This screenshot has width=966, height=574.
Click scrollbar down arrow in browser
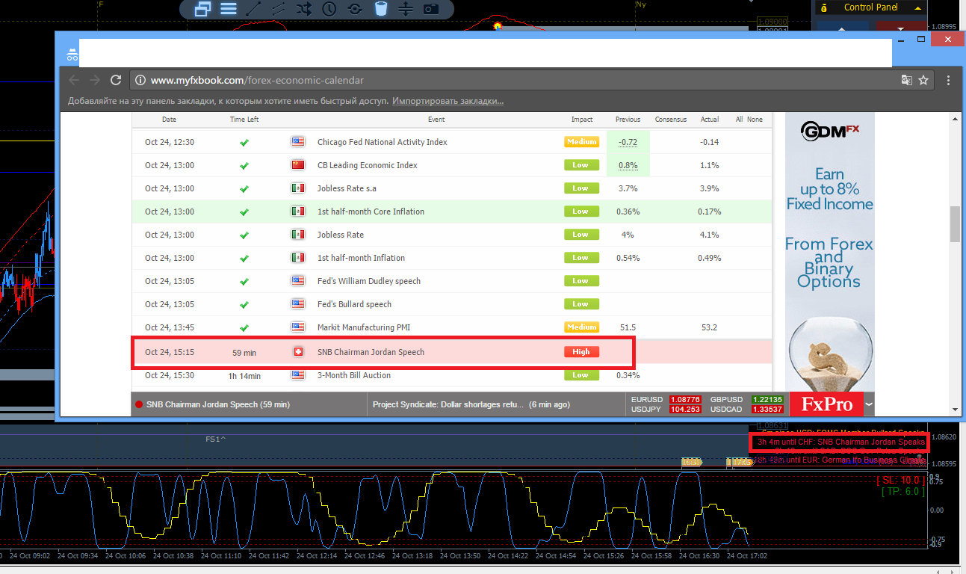[955, 410]
